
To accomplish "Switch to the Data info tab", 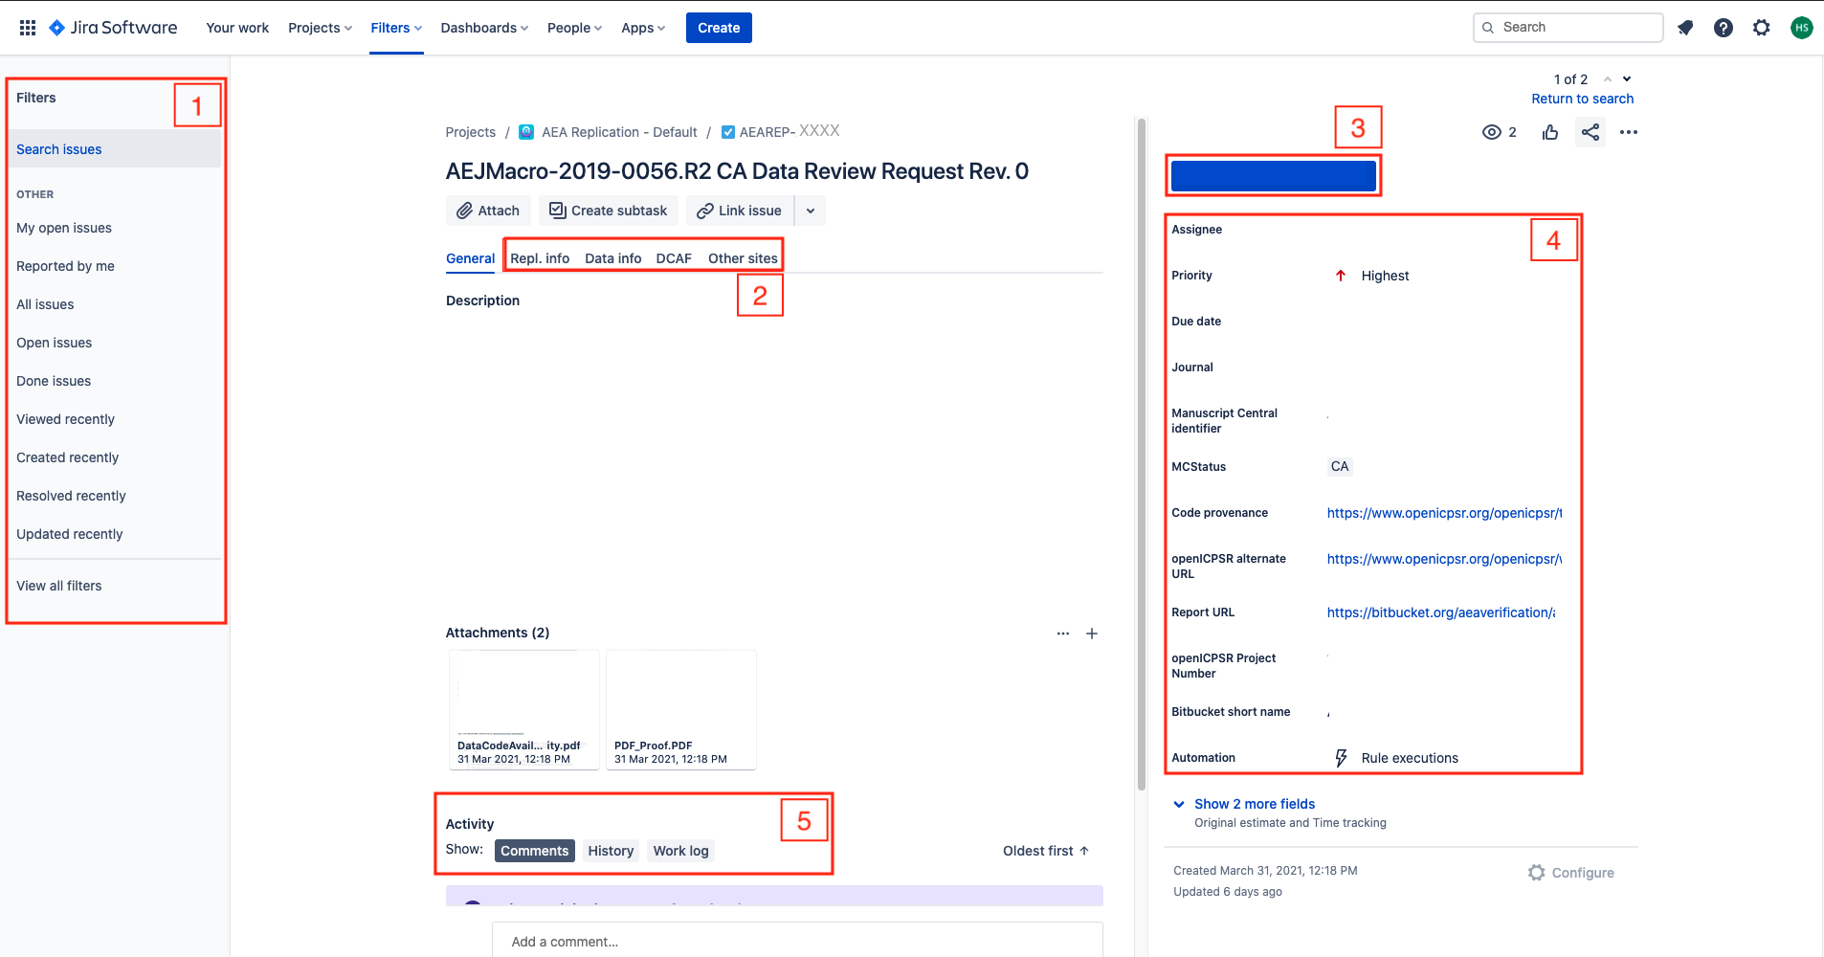I will tap(613, 258).
